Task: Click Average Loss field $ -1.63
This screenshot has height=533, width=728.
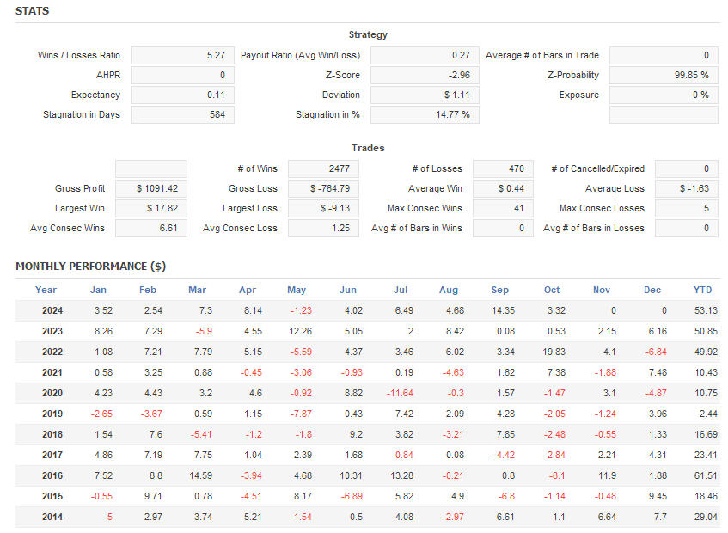Action: pyautogui.click(x=686, y=188)
